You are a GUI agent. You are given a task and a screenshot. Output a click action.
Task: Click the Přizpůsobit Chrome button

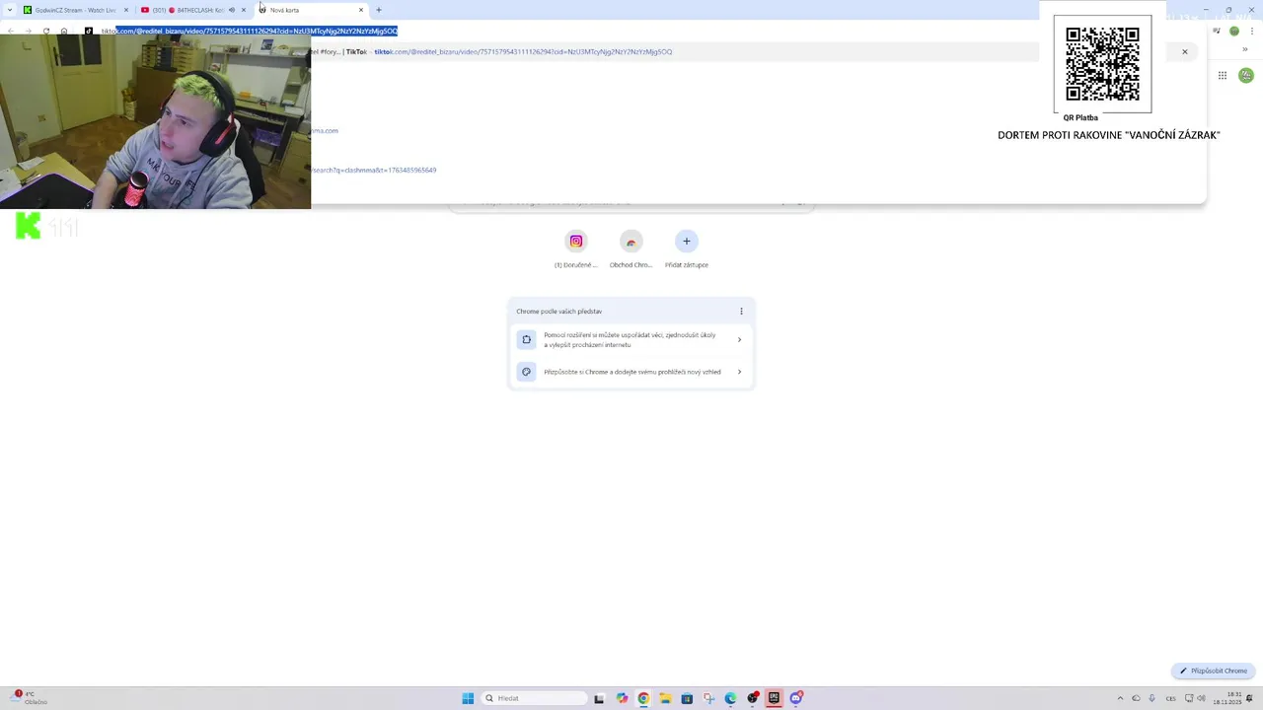(x=1214, y=671)
